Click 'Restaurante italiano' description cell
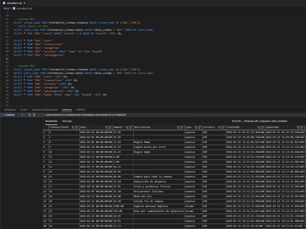The image size is (306, 229). point(159,192)
